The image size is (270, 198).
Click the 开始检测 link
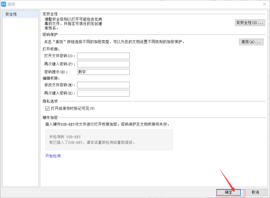tap(53, 156)
